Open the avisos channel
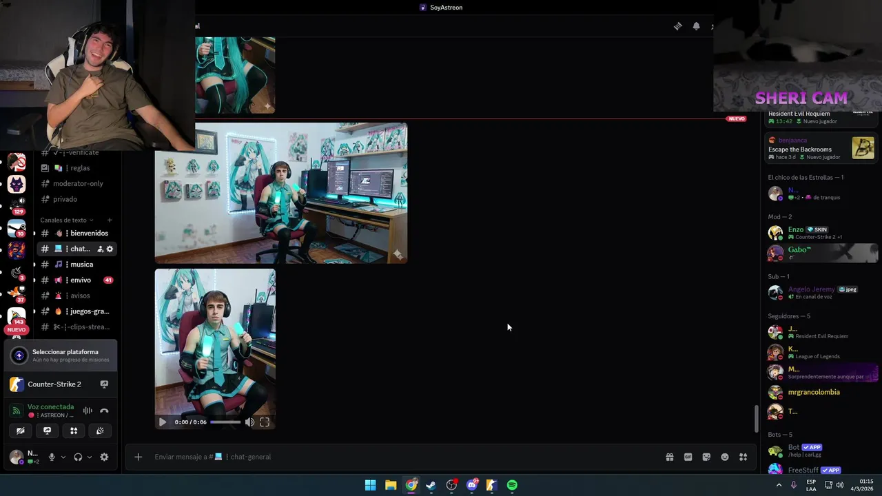This screenshot has width=882, height=496. [x=76, y=296]
